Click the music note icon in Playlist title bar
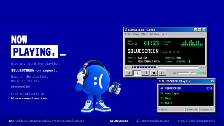Viewport: 224px width, 126px height. [x=159, y=81]
